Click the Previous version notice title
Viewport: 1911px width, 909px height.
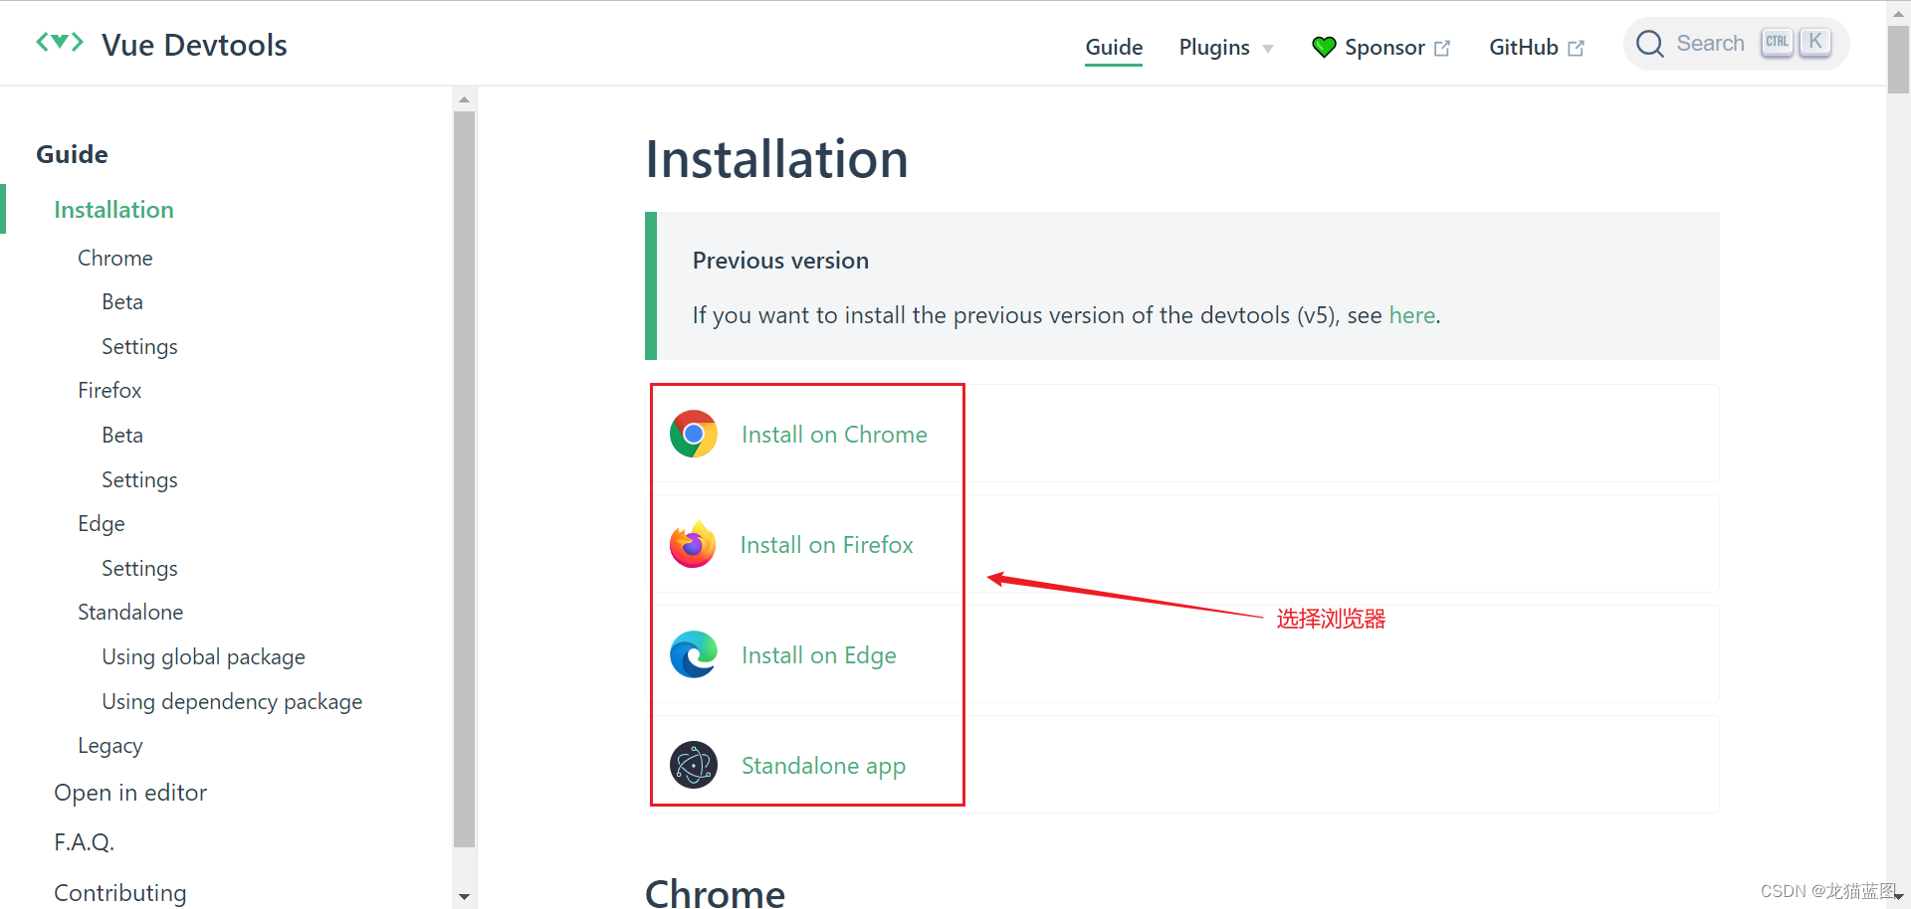click(780, 261)
